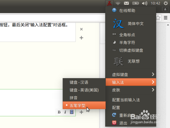170x128 pixels.
Task: Click the text 最后关闭“输入法配置”对话框
Action: [x=40, y=25]
